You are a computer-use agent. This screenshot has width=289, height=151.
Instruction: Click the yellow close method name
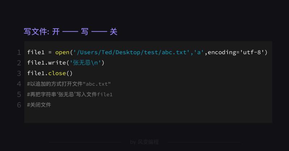coord(57,73)
